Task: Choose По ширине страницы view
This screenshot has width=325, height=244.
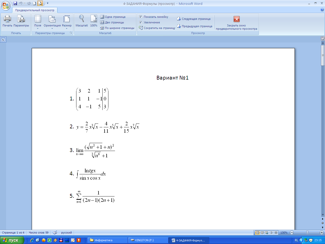Action: [117, 28]
